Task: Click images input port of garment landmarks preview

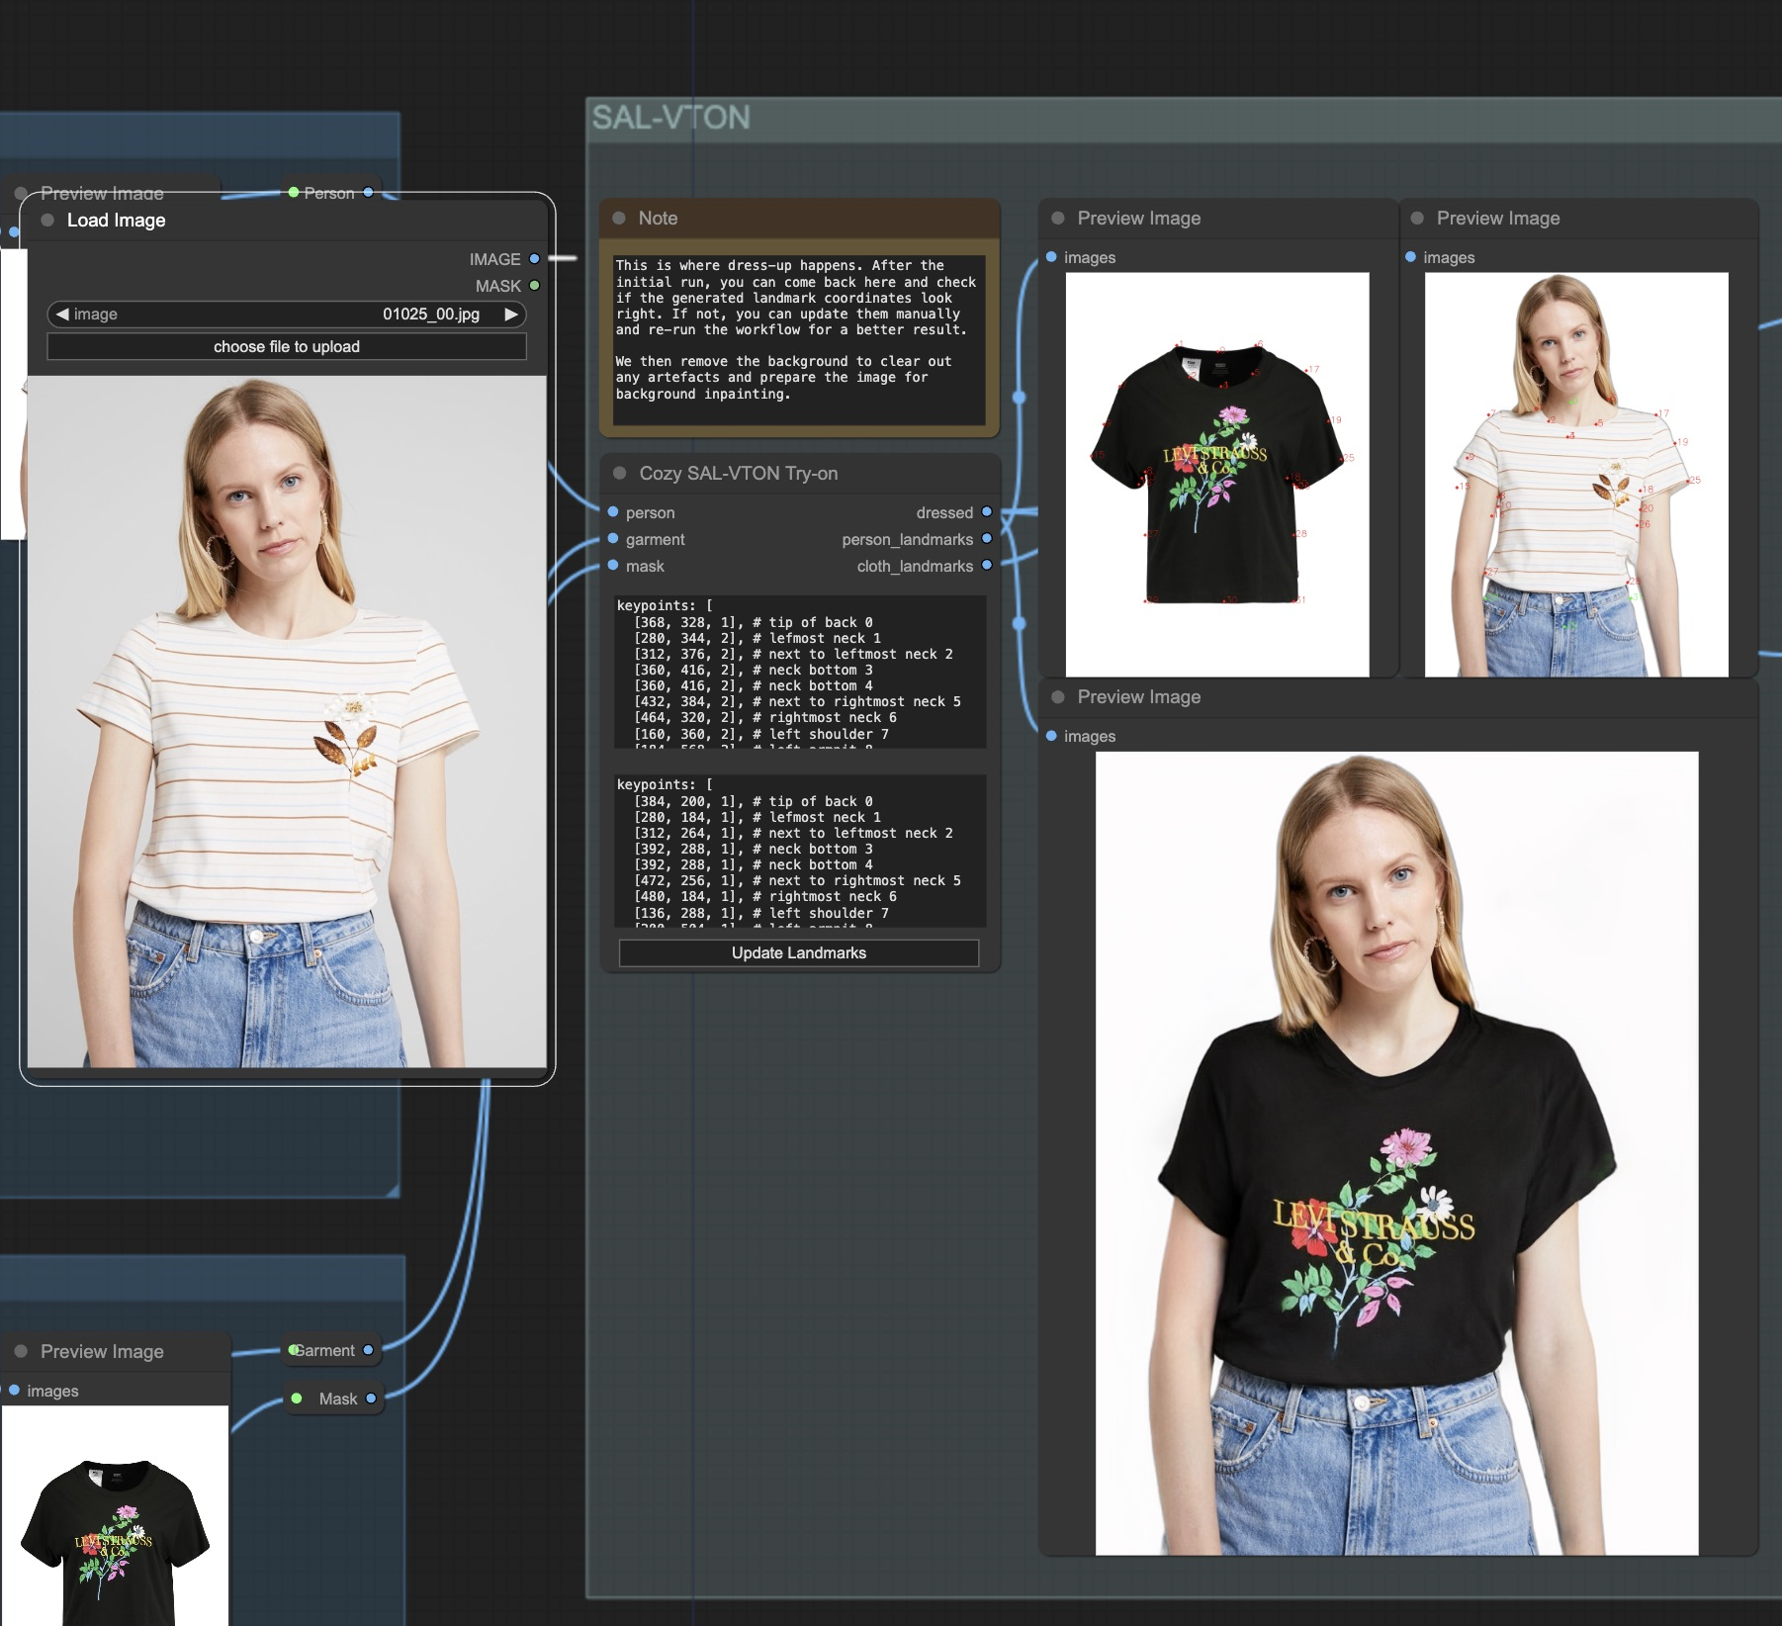Action: (1051, 257)
